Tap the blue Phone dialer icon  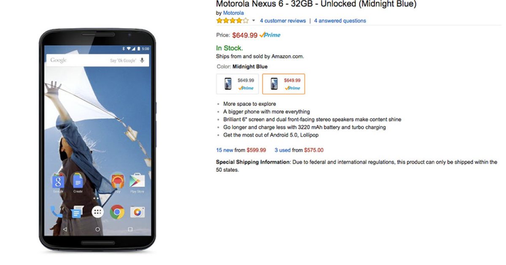pos(57,211)
